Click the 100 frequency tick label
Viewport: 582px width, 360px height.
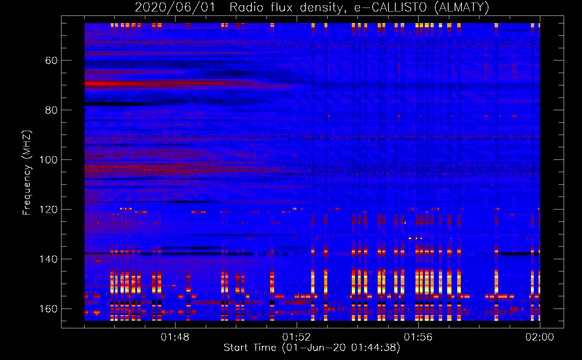tap(48, 160)
